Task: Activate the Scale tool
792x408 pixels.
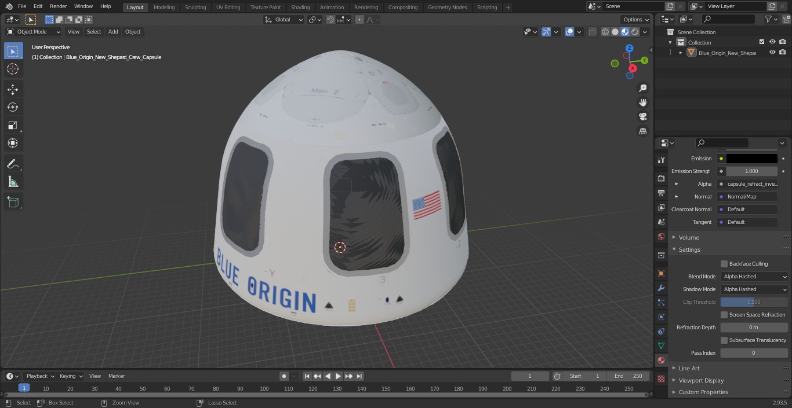Action: 13,125
